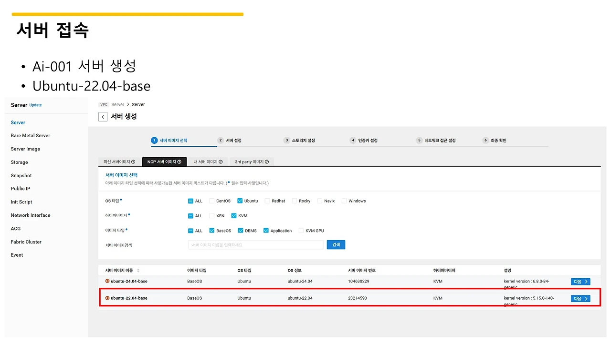Image resolution: width=611 pixels, height=343 pixels.
Task: Click the 검색 search button
Action: pyautogui.click(x=336, y=244)
